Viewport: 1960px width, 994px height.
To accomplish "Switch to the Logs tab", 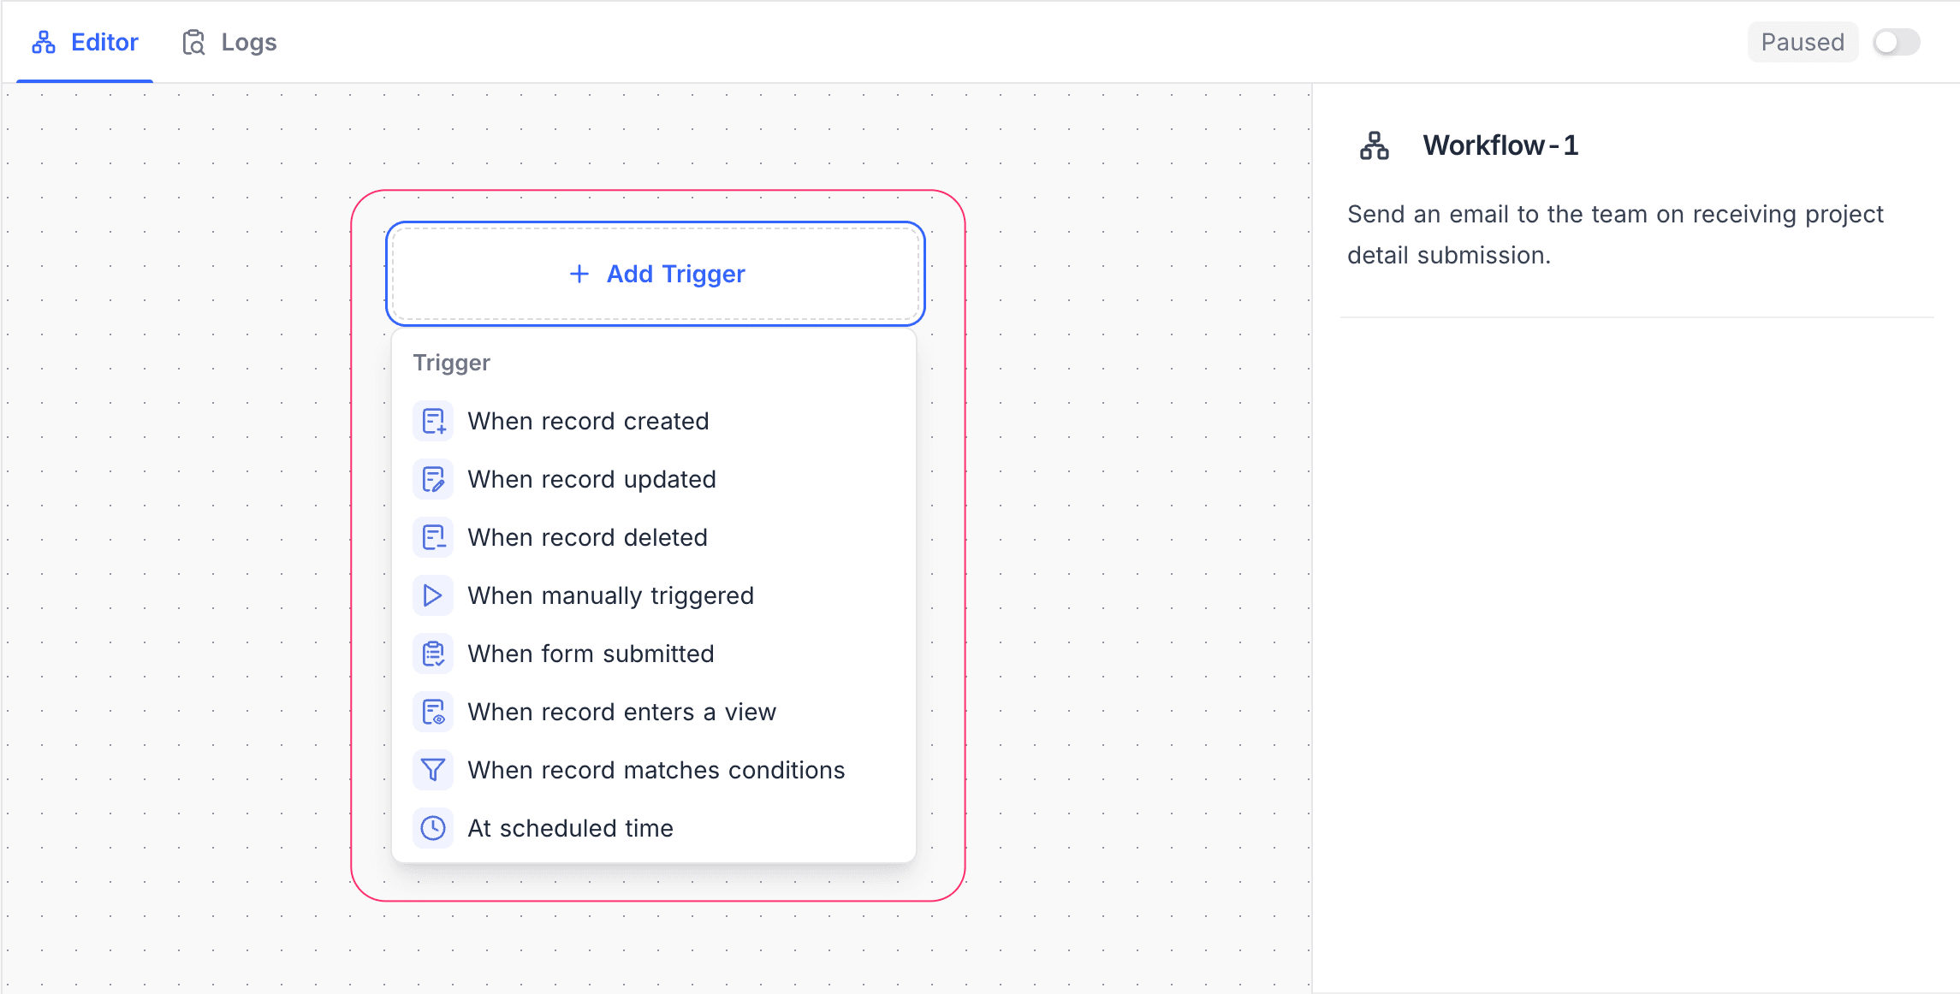I will pos(248,41).
